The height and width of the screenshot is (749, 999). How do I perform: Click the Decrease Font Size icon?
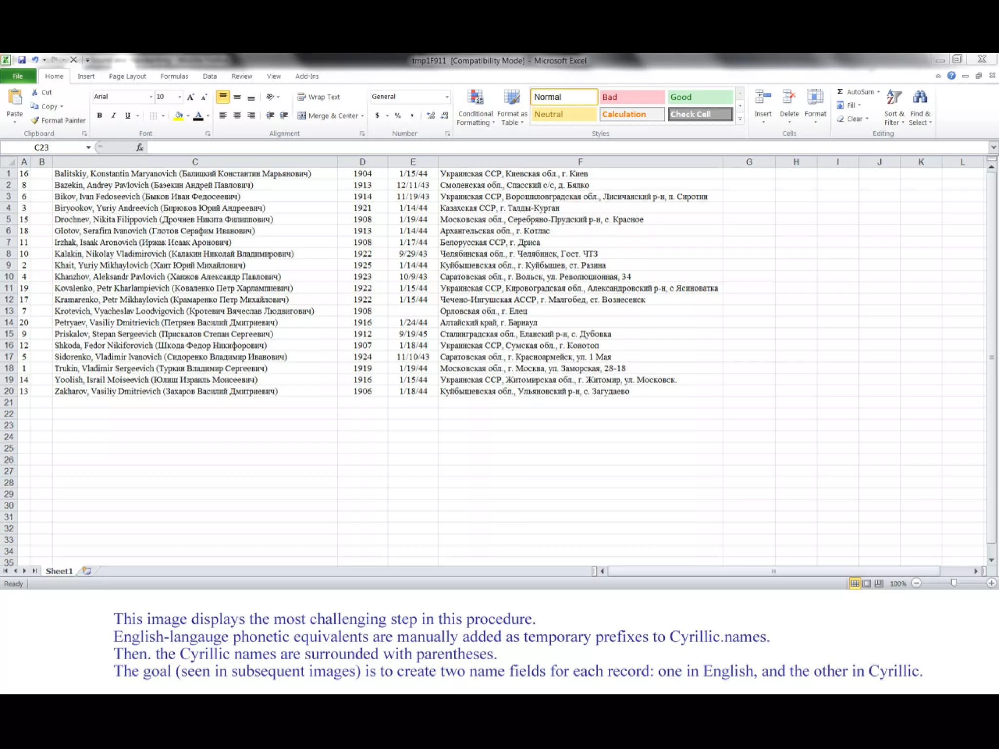(x=204, y=97)
